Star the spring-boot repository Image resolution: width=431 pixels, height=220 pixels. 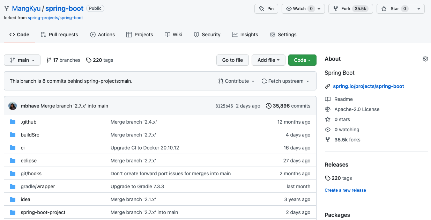tap(395, 9)
